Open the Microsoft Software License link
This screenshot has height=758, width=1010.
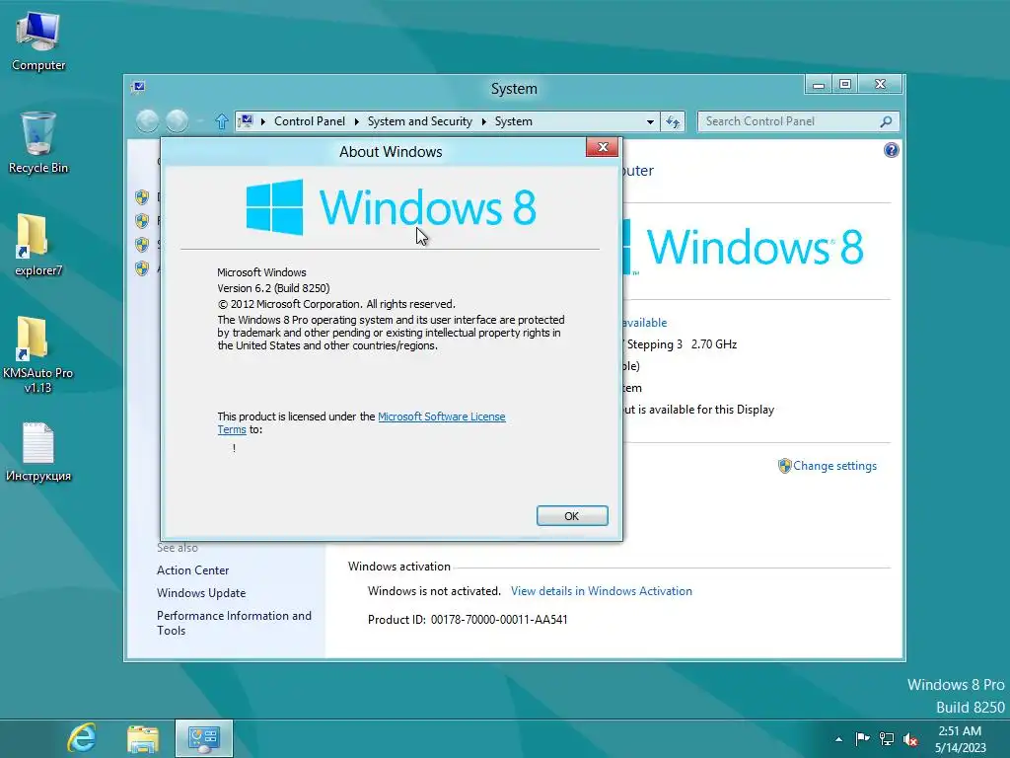441,417
